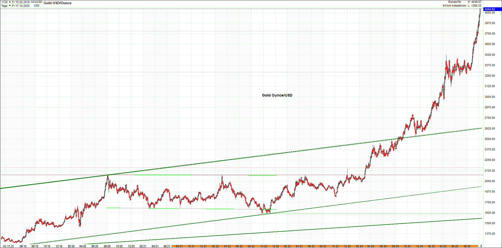
Task: Click the high value H: 4049.67
Action: [475, 2]
